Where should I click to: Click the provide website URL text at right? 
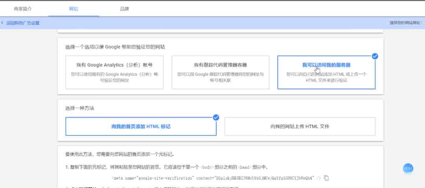(406, 23)
